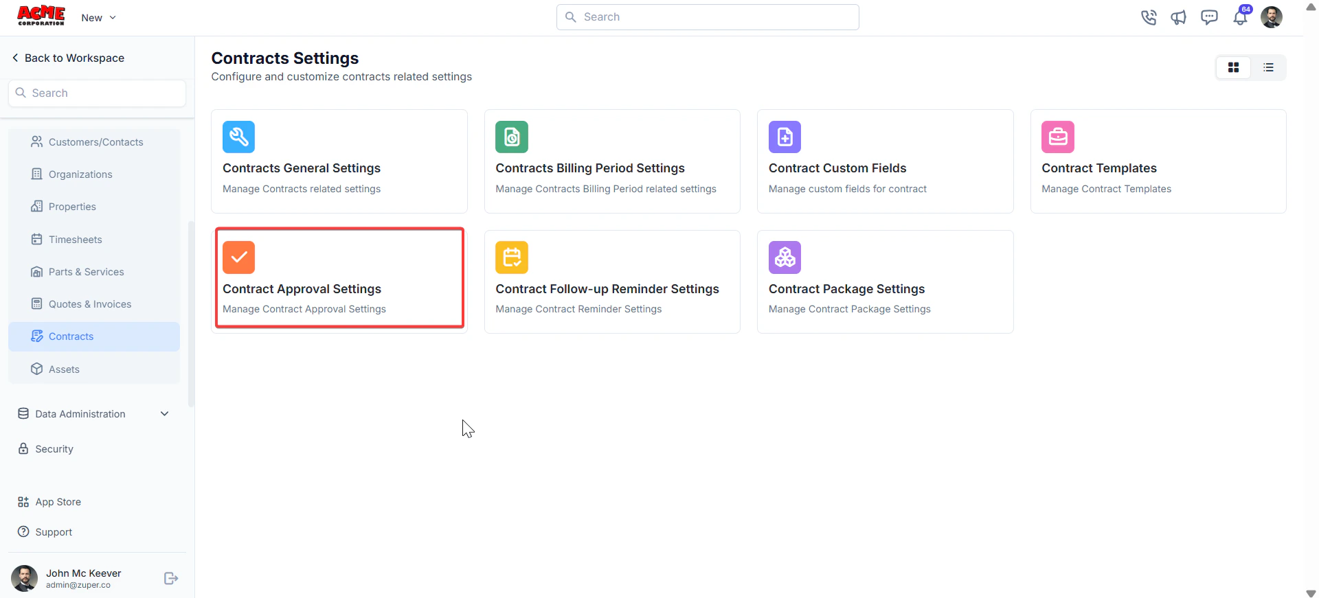
Task: Click the Assets cube icon
Action: (x=37, y=369)
